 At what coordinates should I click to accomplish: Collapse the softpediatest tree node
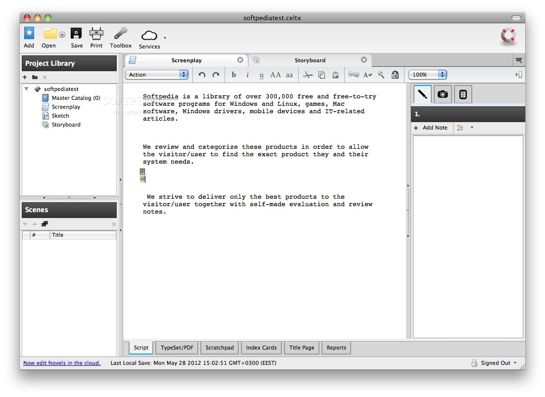(x=26, y=89)
